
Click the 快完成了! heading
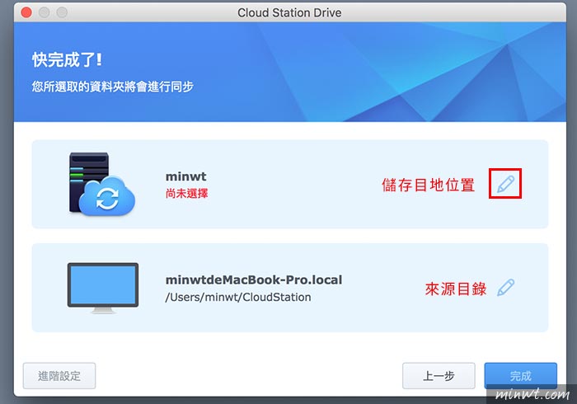pos(67,59)
